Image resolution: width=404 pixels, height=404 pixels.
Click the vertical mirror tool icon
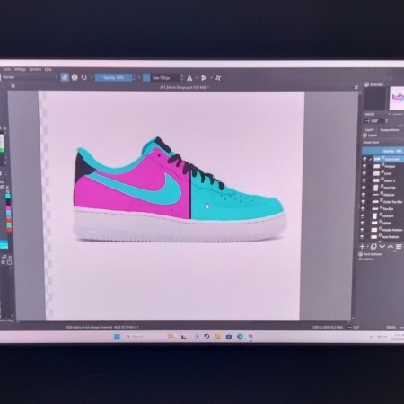(204, 78)
